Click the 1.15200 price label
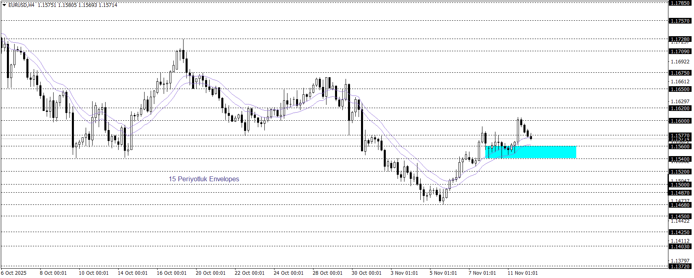The width and height of the screenshot is (694, 278). (x=680, y=172)
